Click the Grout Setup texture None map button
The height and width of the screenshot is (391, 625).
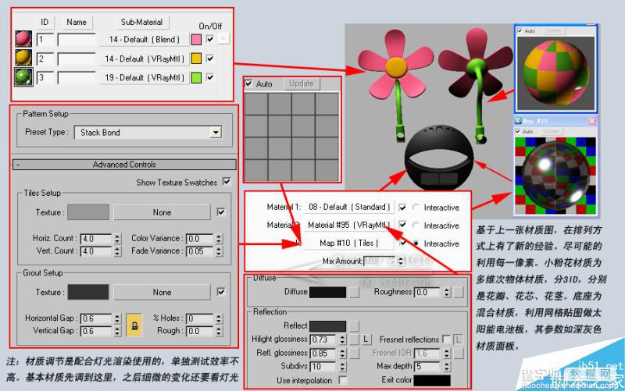(x=162, y=292)
